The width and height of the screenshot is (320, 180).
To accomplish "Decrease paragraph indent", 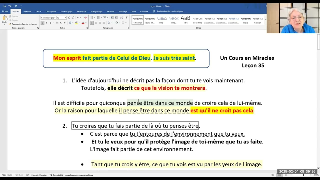I will [x=112, y=17].
